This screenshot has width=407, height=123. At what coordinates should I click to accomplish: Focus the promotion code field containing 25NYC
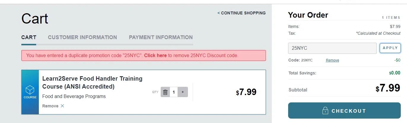pyautogui.click(x=332, y=48)
